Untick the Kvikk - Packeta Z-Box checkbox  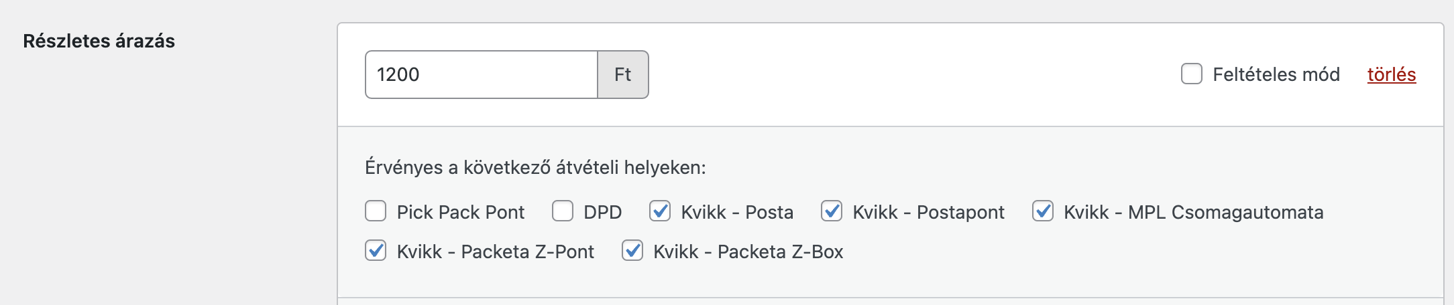pyautogui.click(x=632, y=251)
